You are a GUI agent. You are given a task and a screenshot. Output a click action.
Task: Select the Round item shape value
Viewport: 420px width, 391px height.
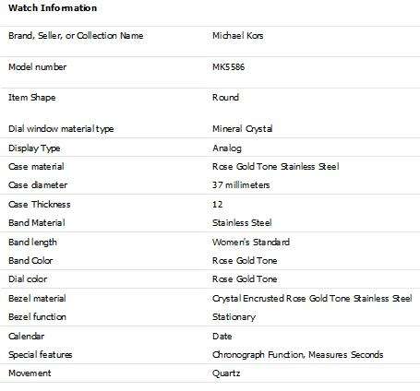pyautogui.click(x=225, y=98)
